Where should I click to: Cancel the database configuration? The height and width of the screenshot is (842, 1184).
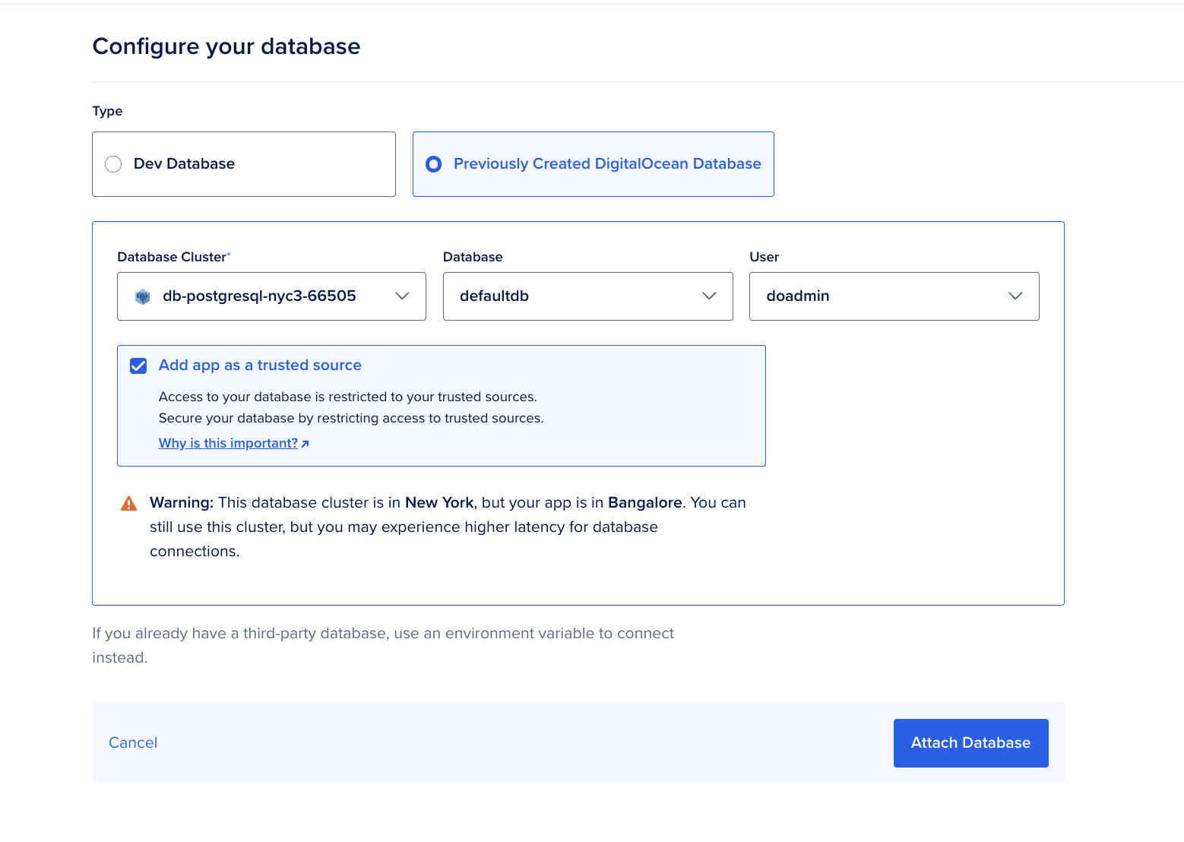click(133, 742)
